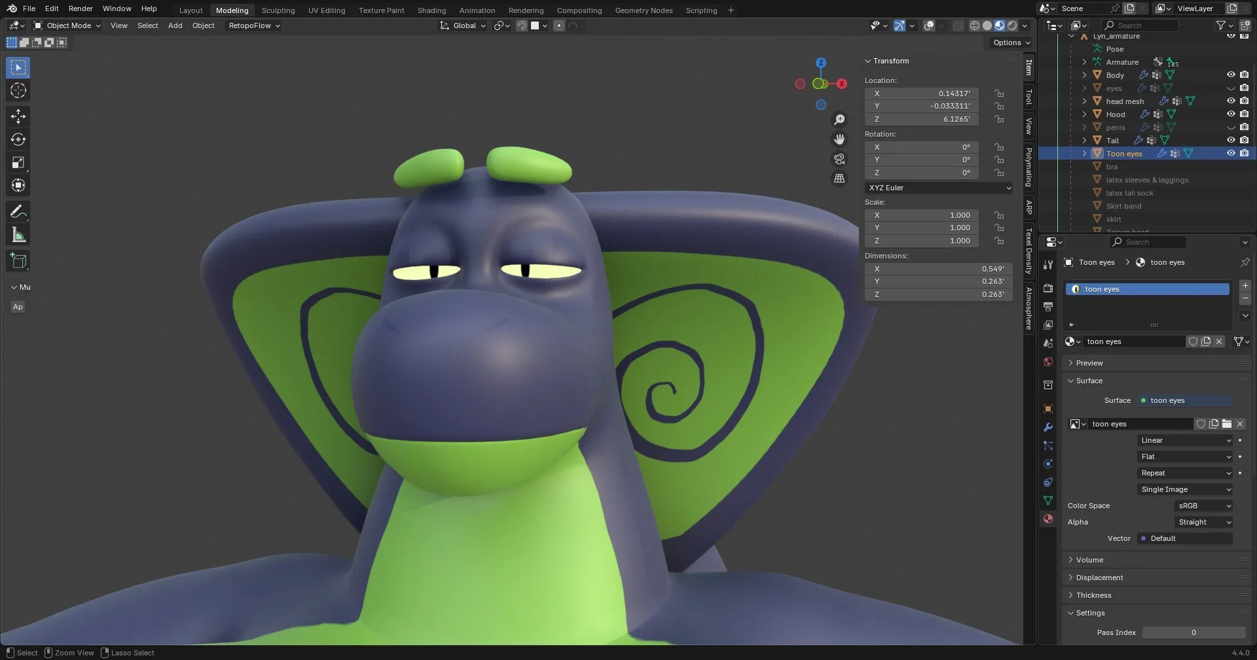Open the RetopoFlow menu button
1257x660 pixels.
point(254,26)
